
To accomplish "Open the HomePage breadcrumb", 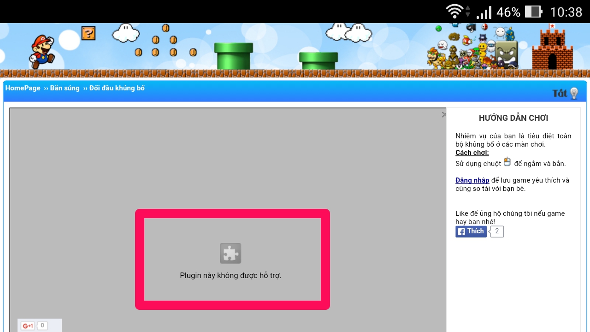I will tap(22, 88).
